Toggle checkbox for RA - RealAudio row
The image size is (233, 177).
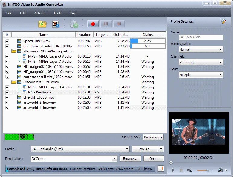pos(7,92)
